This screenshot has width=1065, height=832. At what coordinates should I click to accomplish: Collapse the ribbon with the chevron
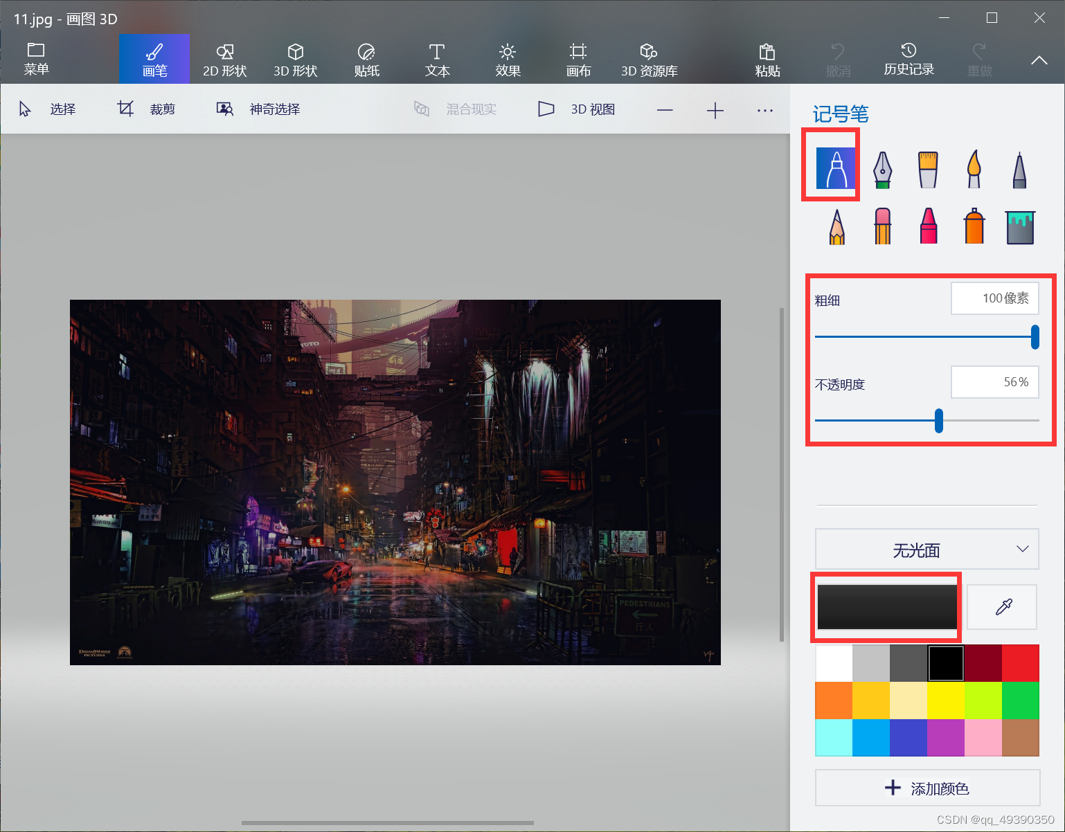1039,60
